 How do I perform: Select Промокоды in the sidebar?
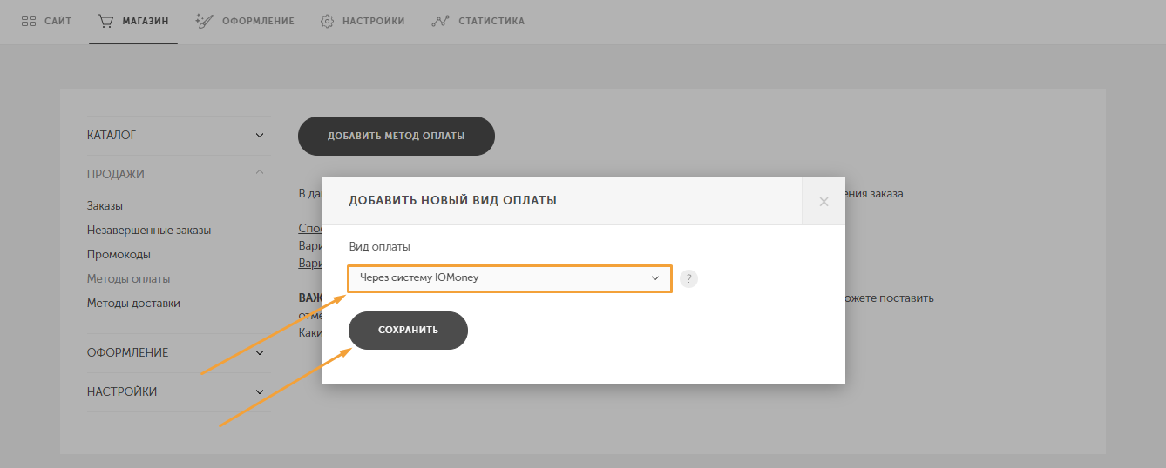tap(119, 255)
